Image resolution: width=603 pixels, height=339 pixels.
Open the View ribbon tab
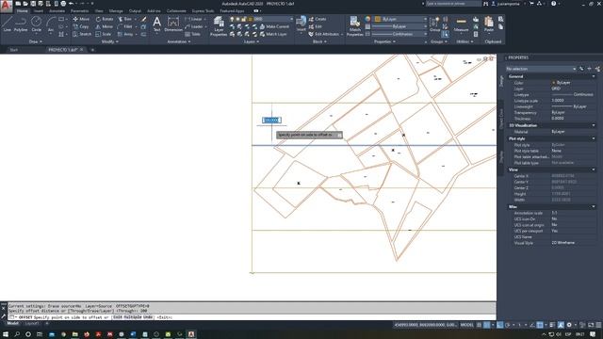pyautogui.click(x=99, y=11)
